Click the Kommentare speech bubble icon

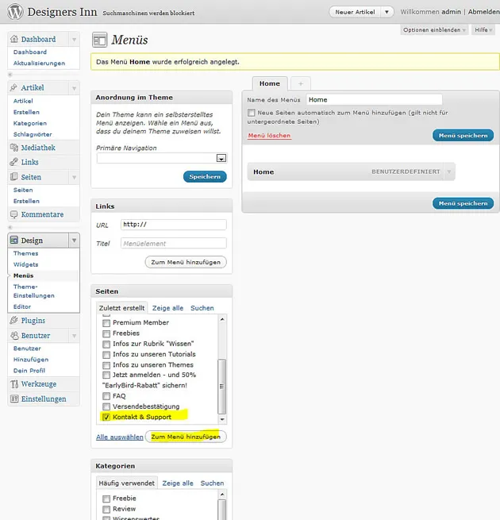pos(13,214)
